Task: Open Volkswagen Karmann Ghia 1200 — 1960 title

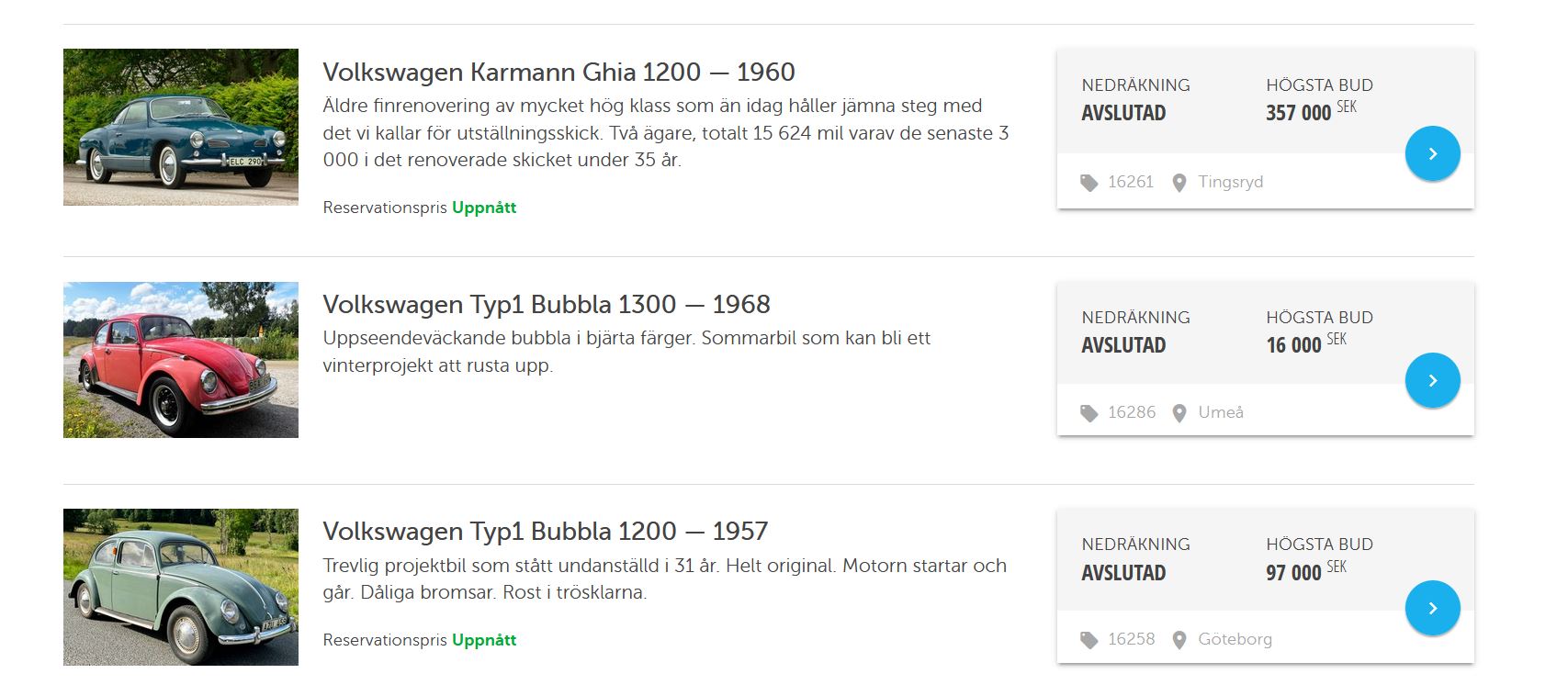Action: 558,72
